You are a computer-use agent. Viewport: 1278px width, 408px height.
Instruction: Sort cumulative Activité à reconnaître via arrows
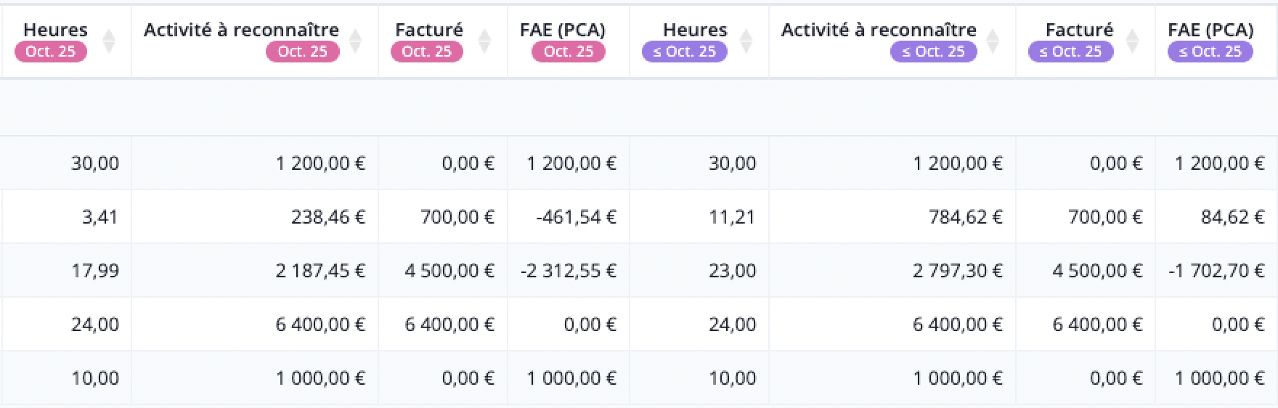click(993, 41)
